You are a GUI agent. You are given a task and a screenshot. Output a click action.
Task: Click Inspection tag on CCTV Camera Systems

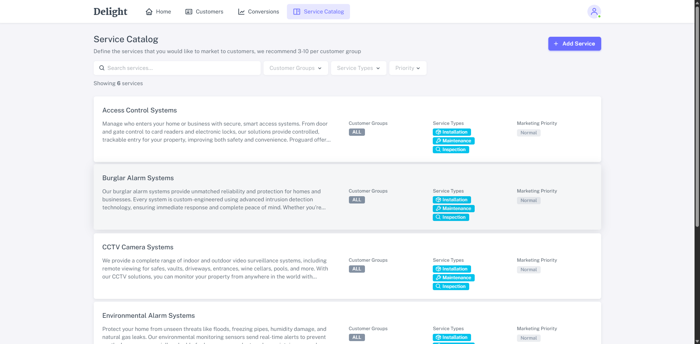pyautogui.click(x=451, y=286)
